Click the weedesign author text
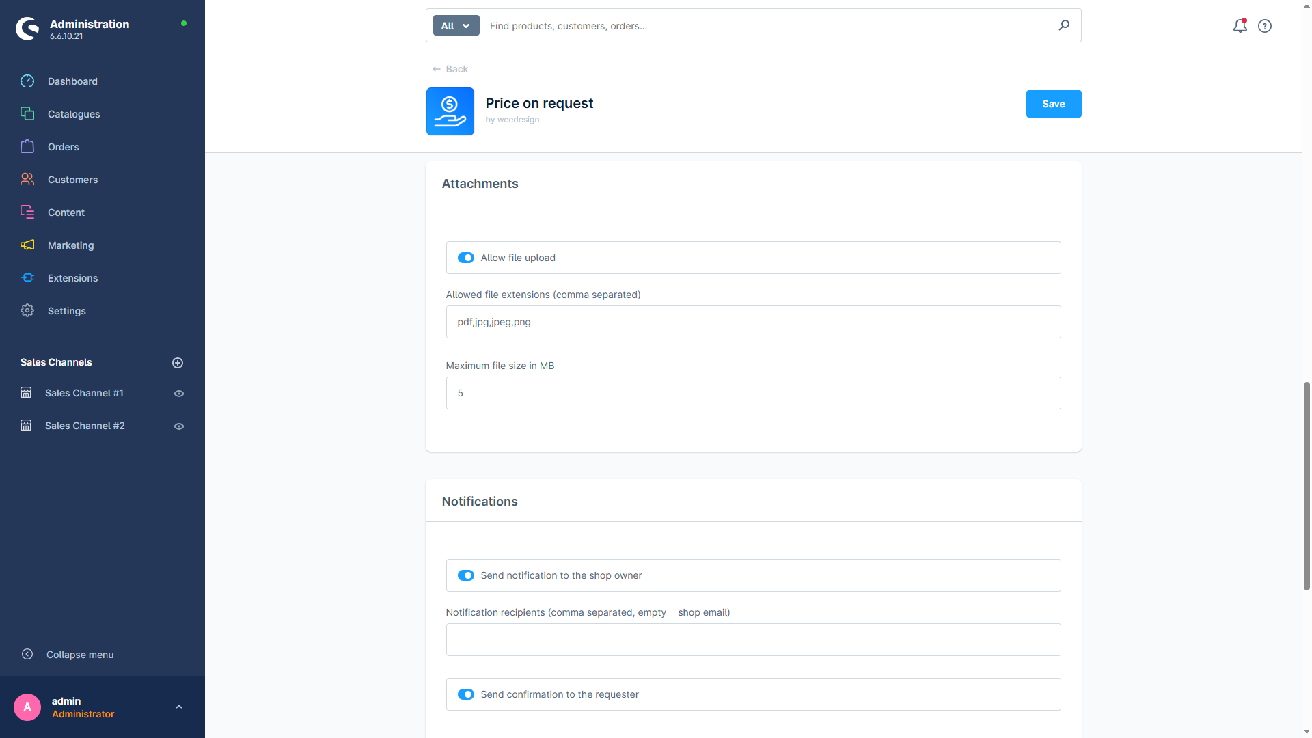This screenshot has width=1312, height=738. [x=512, y=120]
